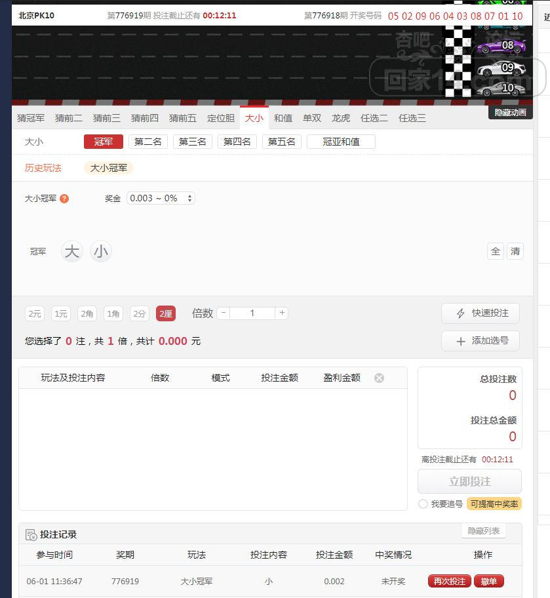550x598 pixels.
Task: Clear the bet list with the X icon
Action: pos(379,378)
